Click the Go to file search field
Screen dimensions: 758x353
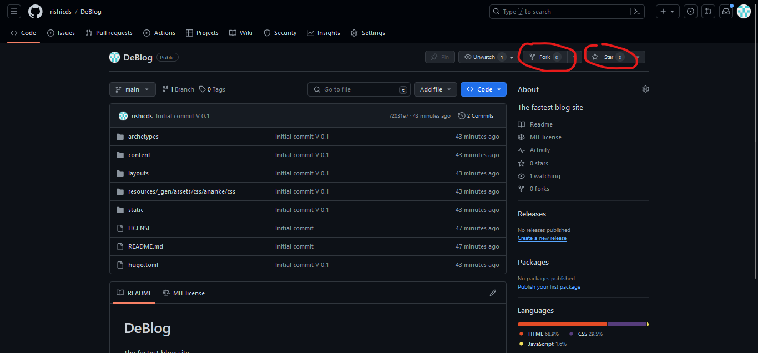pyautogui.click(x=359, y=89)
